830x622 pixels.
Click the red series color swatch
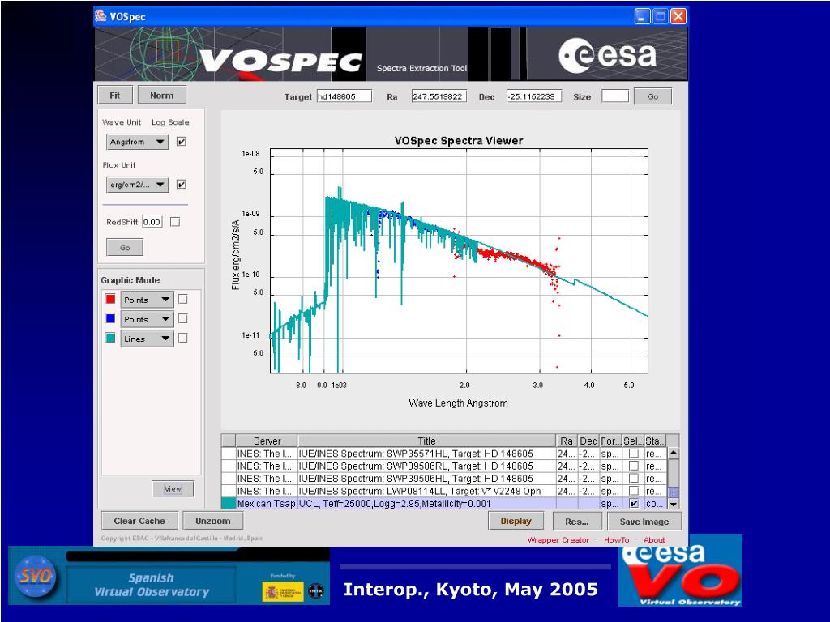point(110,300)
